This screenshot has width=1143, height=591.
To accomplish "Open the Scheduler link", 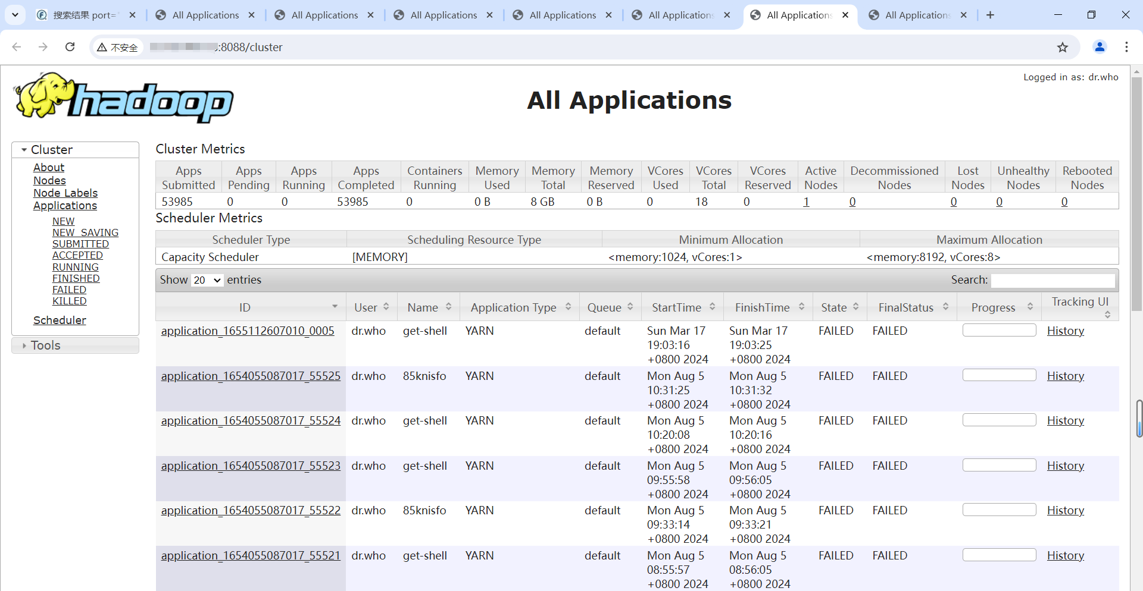I will click(60, 320).
